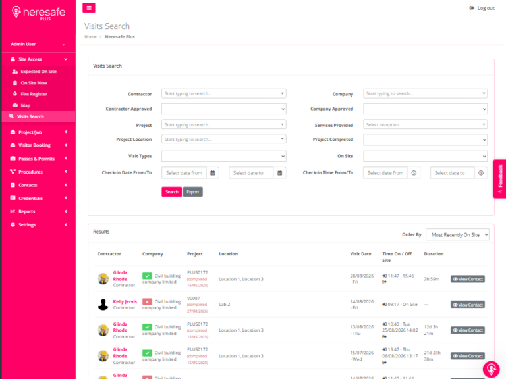View Contact for 15/07/2026 visit
The image size is (506, 379).
pyautogui.click(x=468, y=356)
